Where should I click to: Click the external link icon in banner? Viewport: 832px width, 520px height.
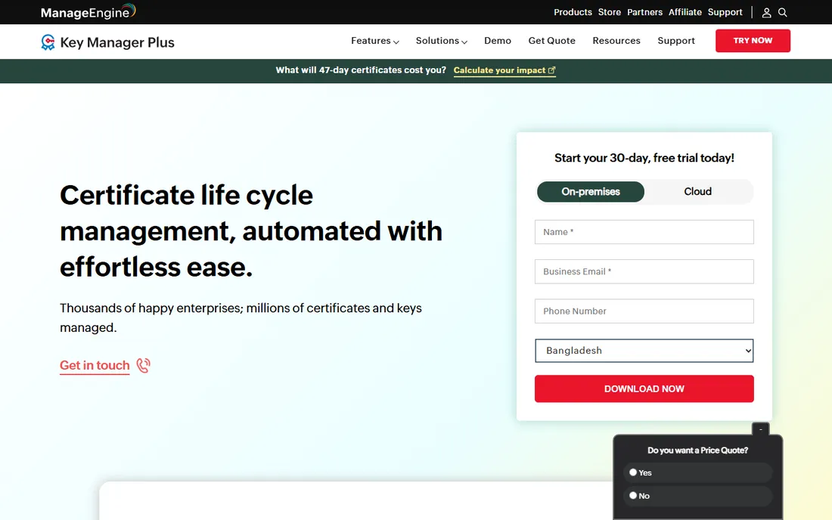pos(552,70)
